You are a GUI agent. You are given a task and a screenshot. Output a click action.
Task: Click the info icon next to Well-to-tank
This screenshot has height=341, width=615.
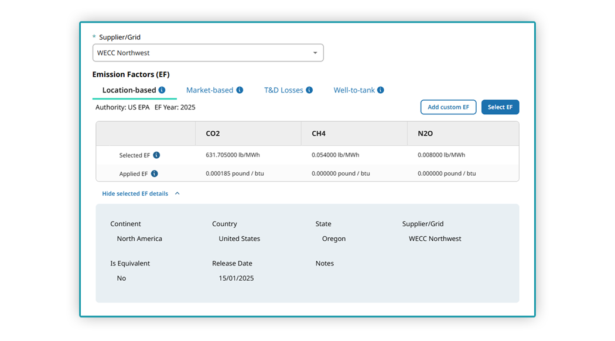[381, 90]
